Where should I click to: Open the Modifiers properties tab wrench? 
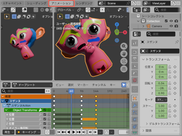pos(135,106)
